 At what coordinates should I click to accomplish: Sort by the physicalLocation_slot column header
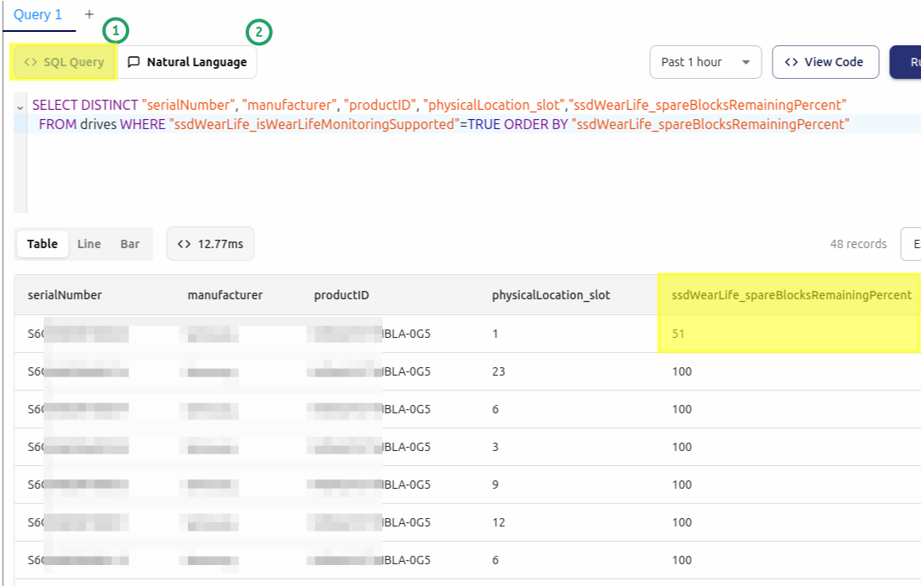[551, 295]
